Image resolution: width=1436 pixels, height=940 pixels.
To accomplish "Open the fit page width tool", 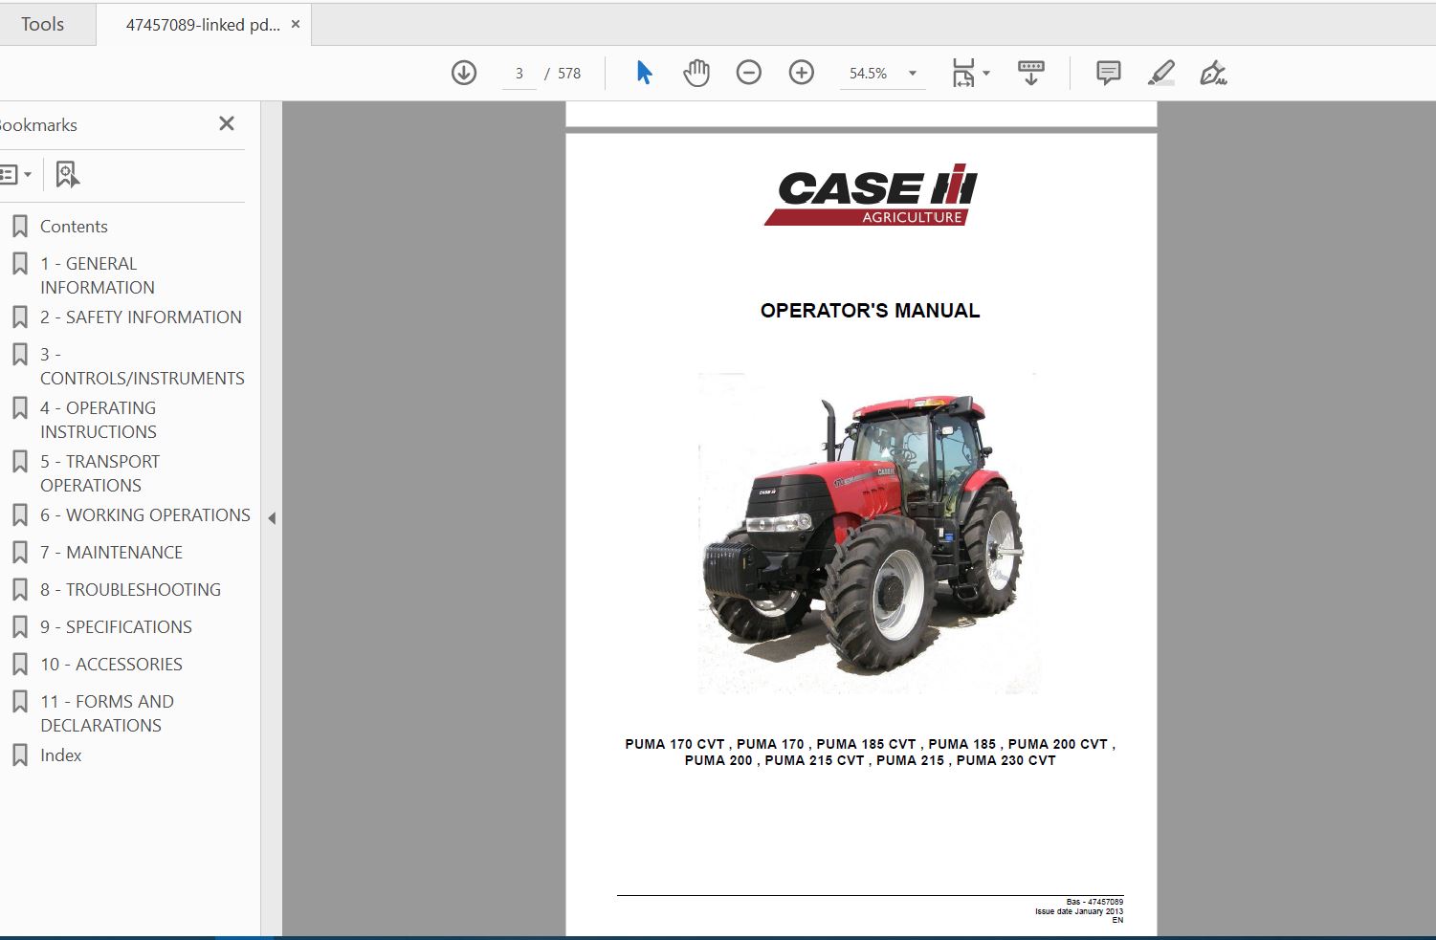I will pos(962,73).
